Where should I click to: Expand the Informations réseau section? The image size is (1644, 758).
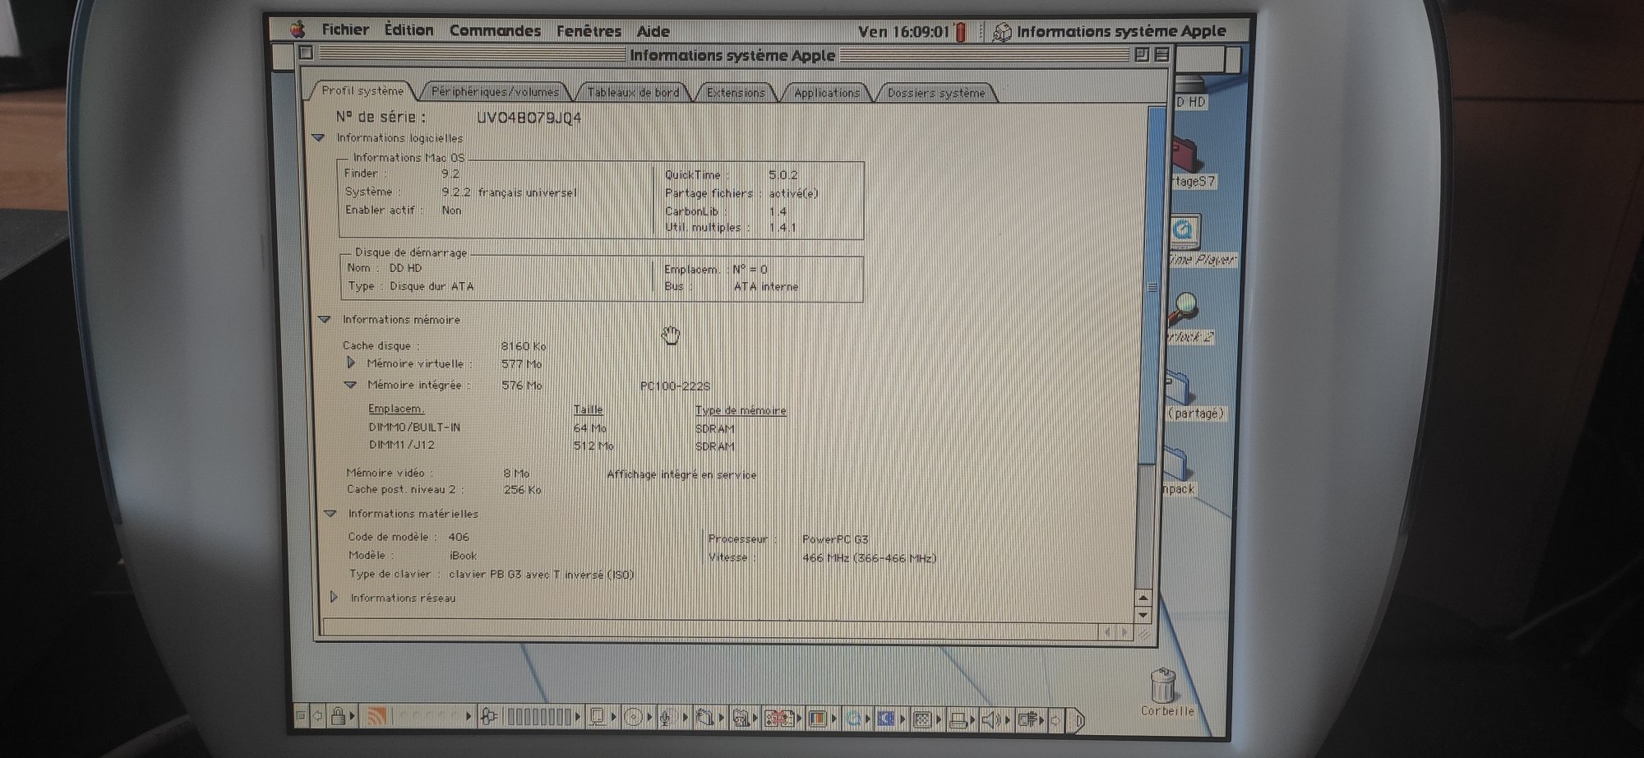(334, 597)
